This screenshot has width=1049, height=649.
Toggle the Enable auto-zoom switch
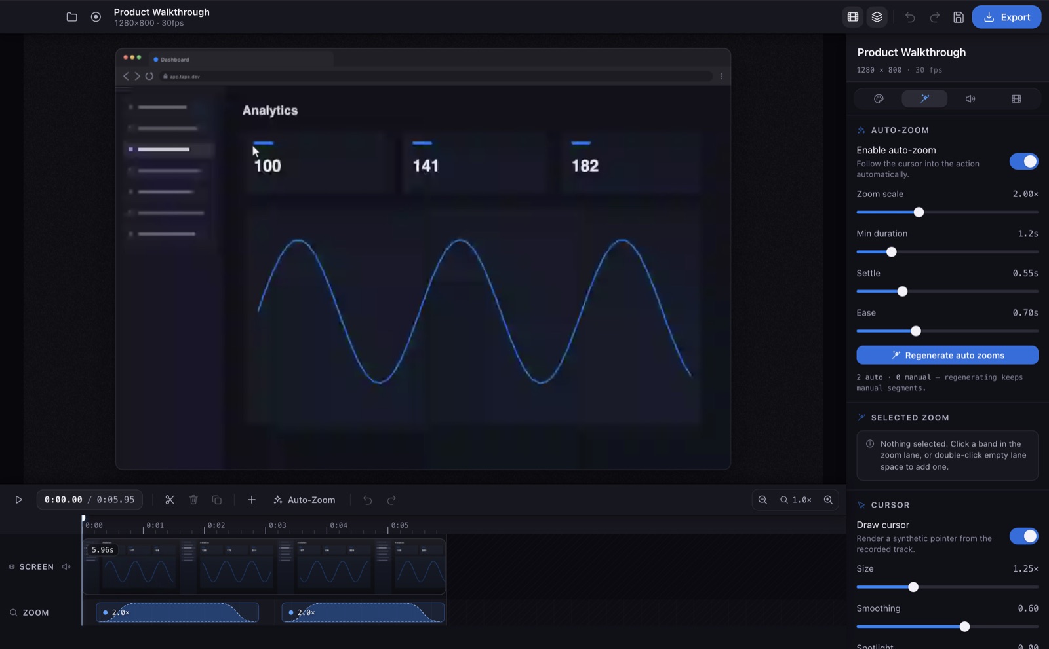pos(1024,161)
